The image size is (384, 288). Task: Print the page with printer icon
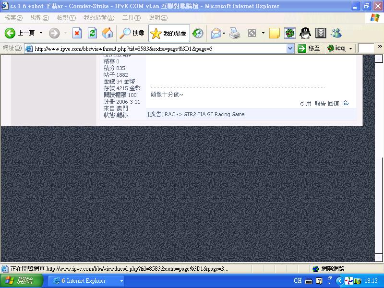[235, 33]
